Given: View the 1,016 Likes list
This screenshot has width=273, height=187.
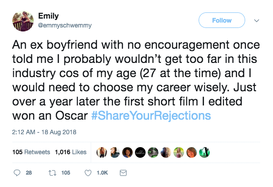Looking at the screenshot, I should pyautogui.click(x=71, y=152).
